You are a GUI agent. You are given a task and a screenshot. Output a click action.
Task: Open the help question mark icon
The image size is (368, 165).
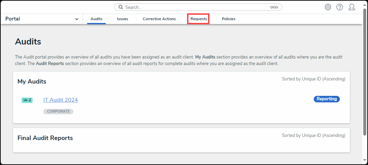point(340,7)
